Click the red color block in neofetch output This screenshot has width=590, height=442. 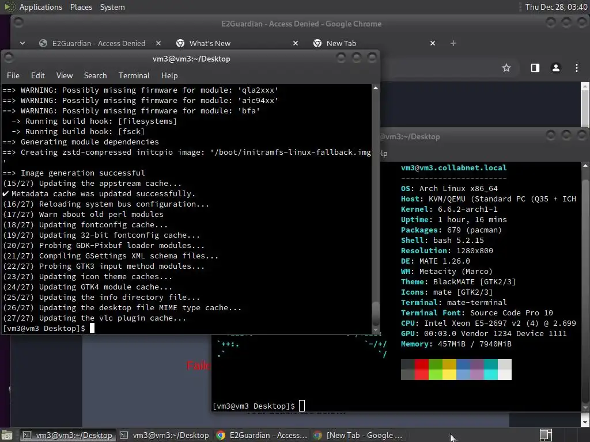421,369
